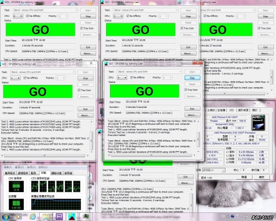
Task: Click the memory 6.49 GB meter in Task Manager
Action: point(16,205)
